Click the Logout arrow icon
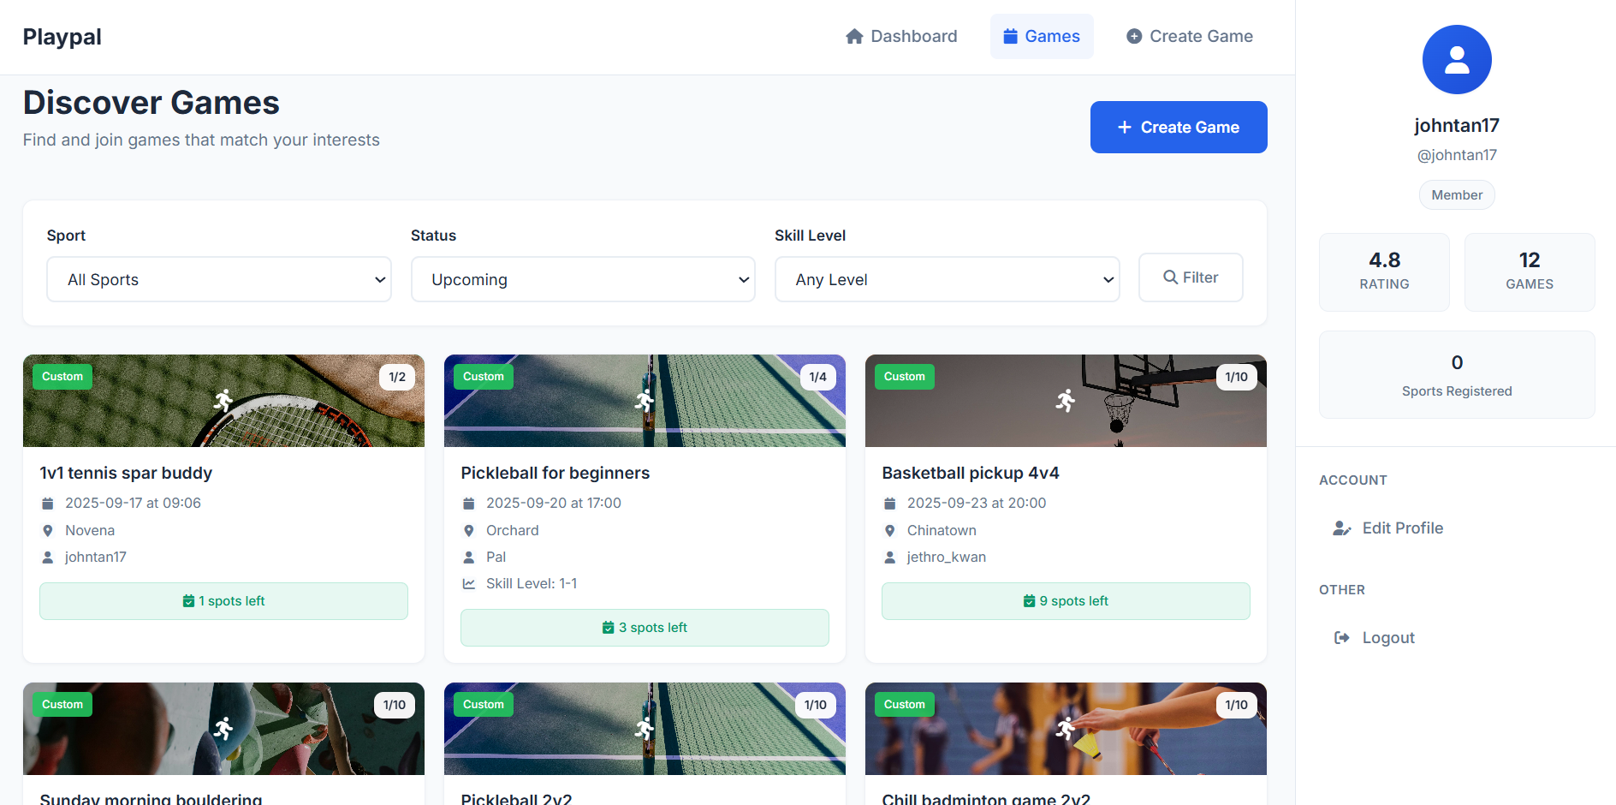1616x805 pixels. 1342,638
